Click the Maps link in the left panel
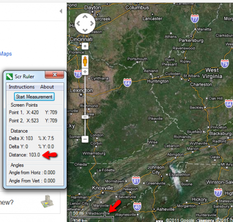This screenshot has width=233, height=222. (x=6, y=54)
